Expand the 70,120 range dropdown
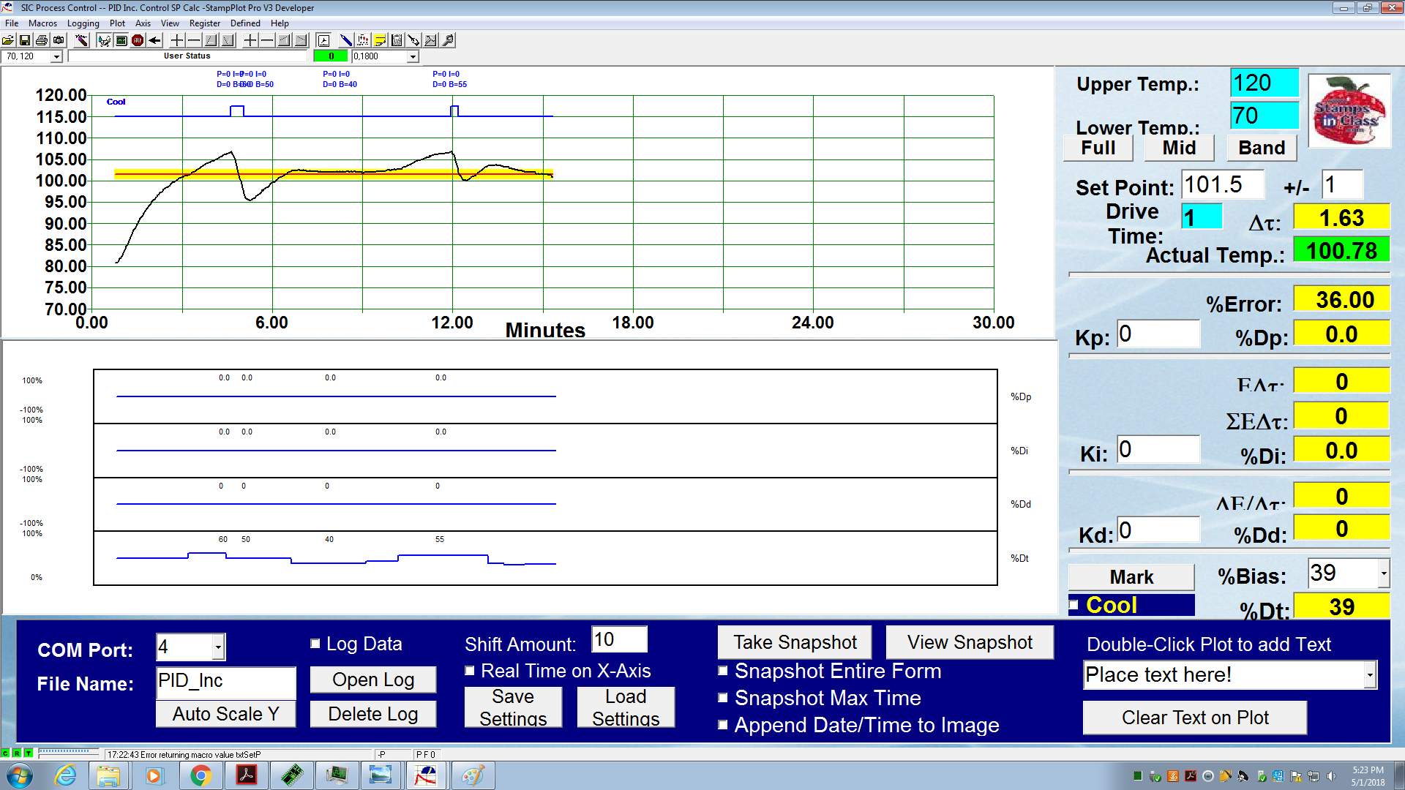The width and height of the screenshot is (1405, 790). point(56,56)
